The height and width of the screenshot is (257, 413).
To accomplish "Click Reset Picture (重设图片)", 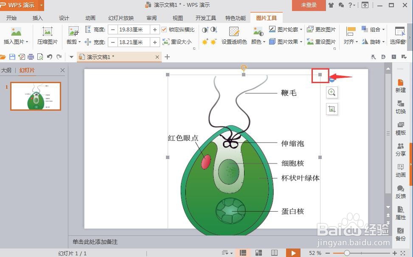I will pos(321,42).
